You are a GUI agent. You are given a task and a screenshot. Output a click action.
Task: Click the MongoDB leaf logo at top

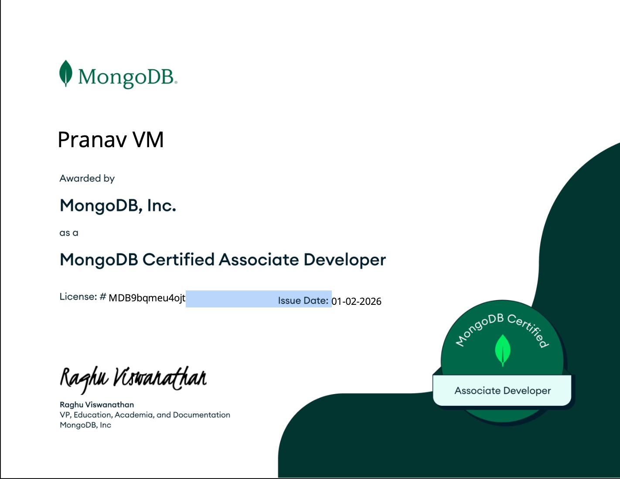[x=65, y=73]
